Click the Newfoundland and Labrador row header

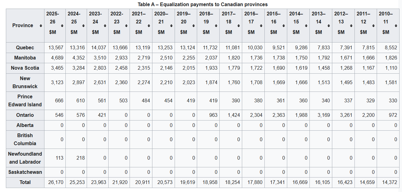[x=25, y=158]
